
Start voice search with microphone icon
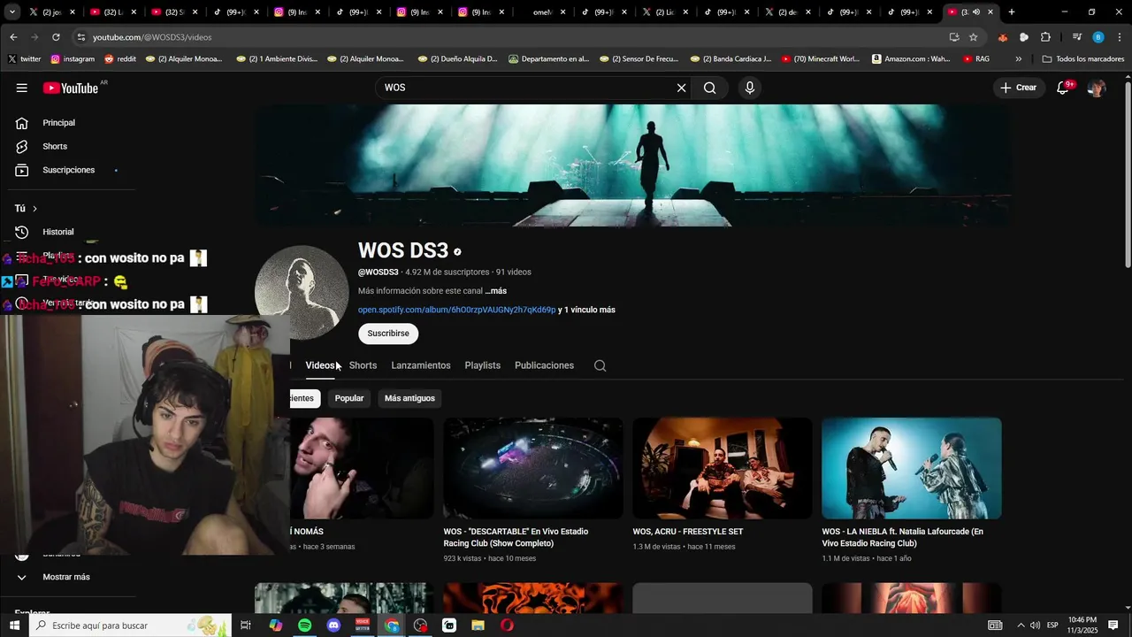coord(750,88)
